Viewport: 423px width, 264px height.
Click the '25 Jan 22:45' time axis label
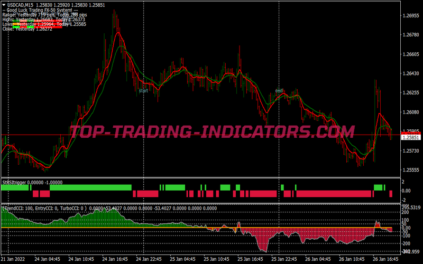(284, 259)
